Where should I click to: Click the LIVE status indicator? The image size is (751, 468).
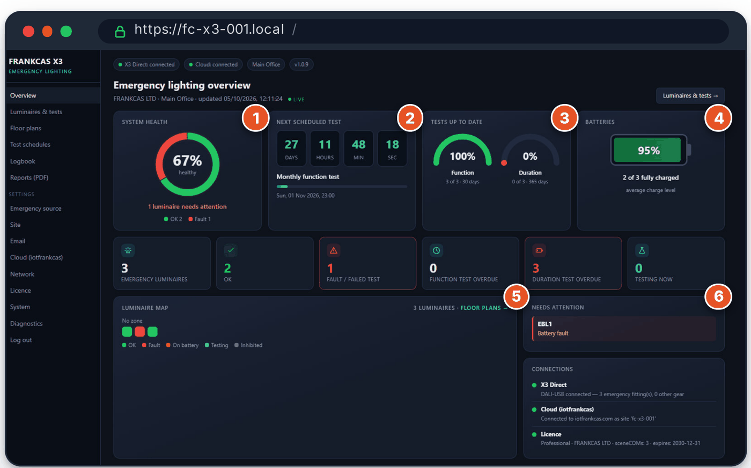click(x=296, y=99)
